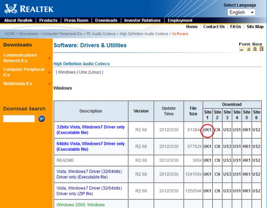Open the Products menu
267x208 pixels.
click(48, 21)
